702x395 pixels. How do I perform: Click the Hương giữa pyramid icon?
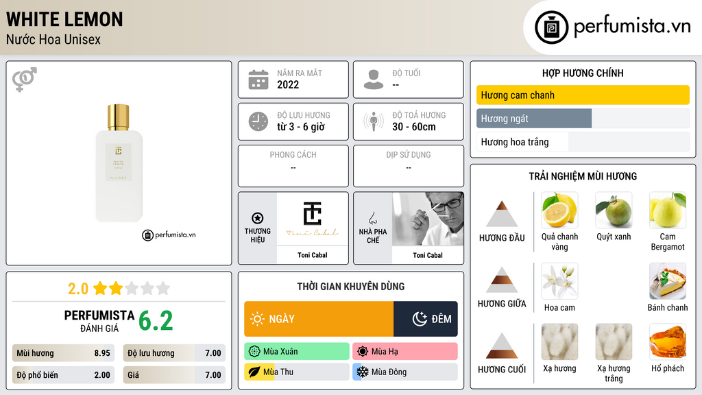[502, 280]
